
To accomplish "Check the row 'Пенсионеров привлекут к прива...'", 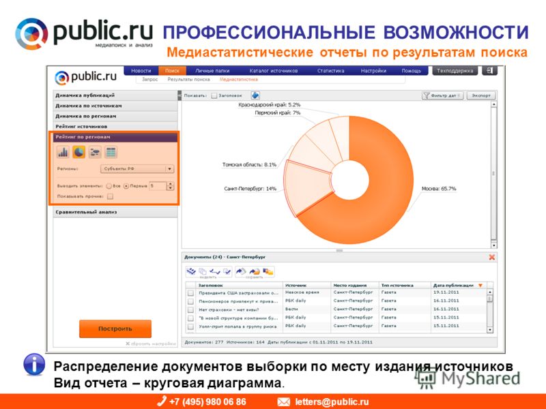I will (x=190, y=301).
